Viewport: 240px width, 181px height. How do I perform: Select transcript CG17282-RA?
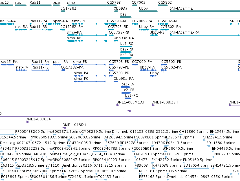coord(63,30)
